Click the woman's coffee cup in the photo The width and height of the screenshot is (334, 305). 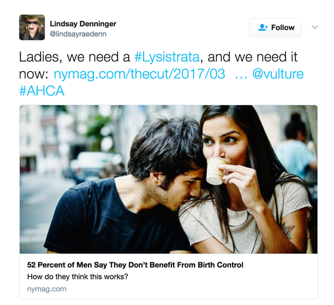[x=217, y=171]
